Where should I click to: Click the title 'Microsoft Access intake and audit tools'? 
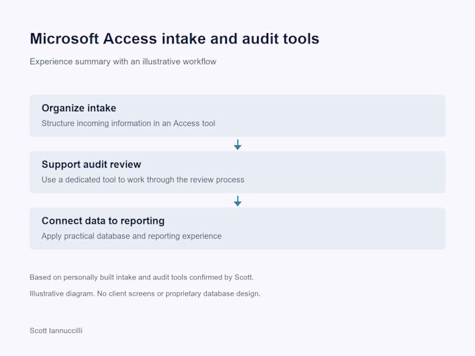tap(174, 39)
